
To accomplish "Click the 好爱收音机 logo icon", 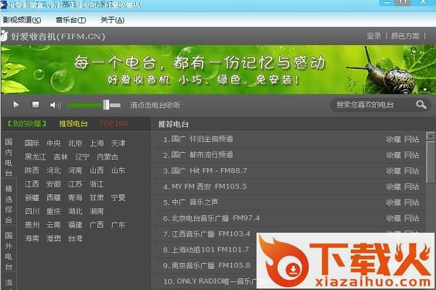I will [4, 36].
